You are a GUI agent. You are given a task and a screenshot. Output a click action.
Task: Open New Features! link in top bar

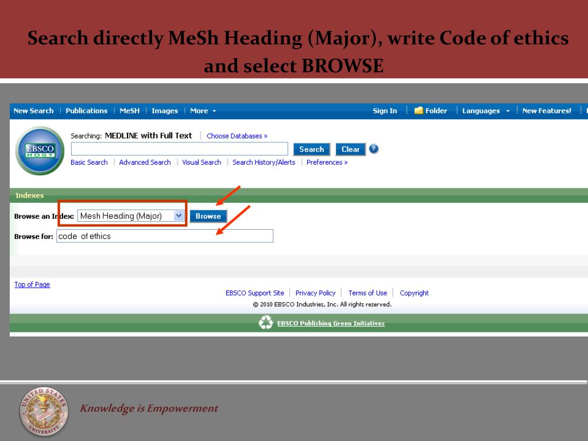pos(547,111)
